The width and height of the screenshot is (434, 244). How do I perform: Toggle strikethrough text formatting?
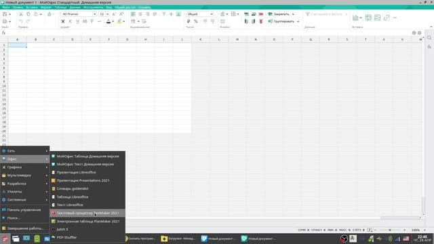click(92, 21)
